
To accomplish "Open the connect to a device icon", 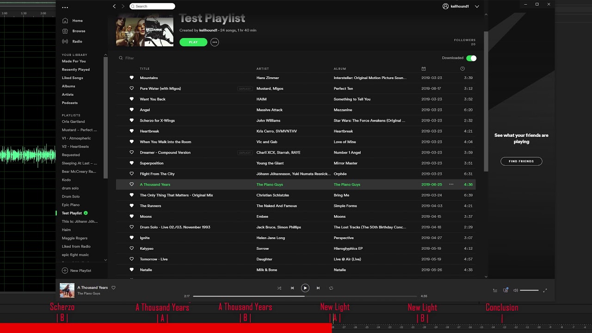I will pos(506,290).
